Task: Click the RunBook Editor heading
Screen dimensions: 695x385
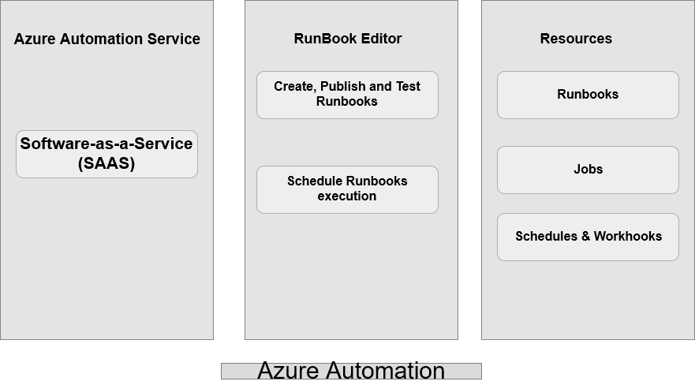Action: pyautogui.click(x=347, y=39)
